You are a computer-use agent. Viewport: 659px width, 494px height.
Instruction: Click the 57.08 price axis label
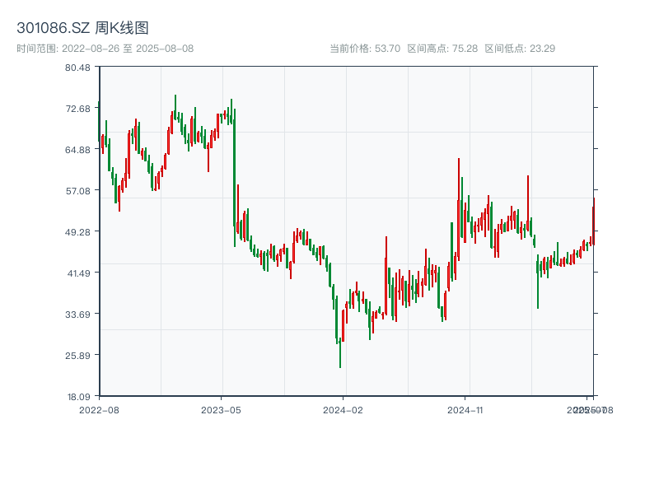77,191
